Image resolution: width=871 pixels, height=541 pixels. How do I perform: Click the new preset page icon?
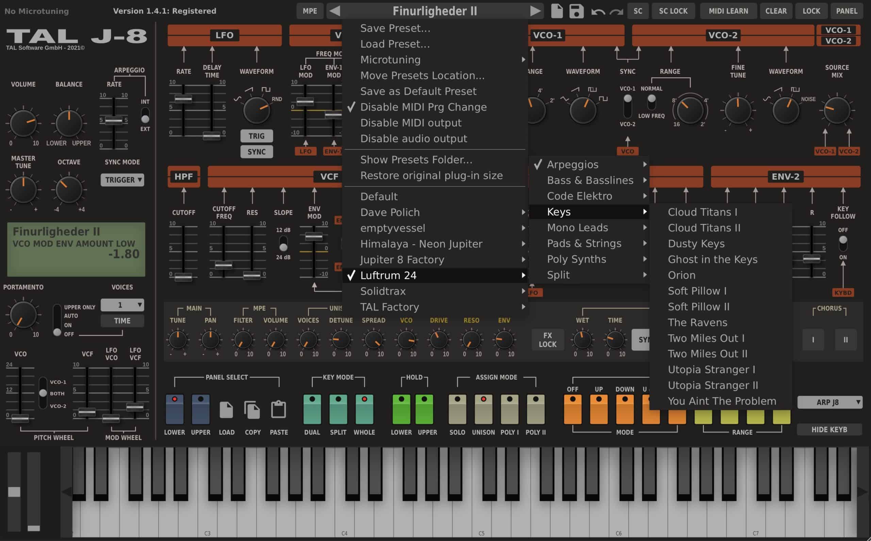557,11
